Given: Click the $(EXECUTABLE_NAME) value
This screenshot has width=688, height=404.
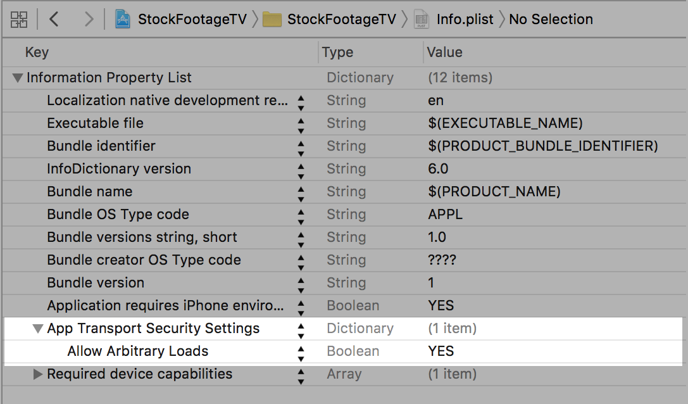Looking at the screenshot, I should (x=506, y=123).
